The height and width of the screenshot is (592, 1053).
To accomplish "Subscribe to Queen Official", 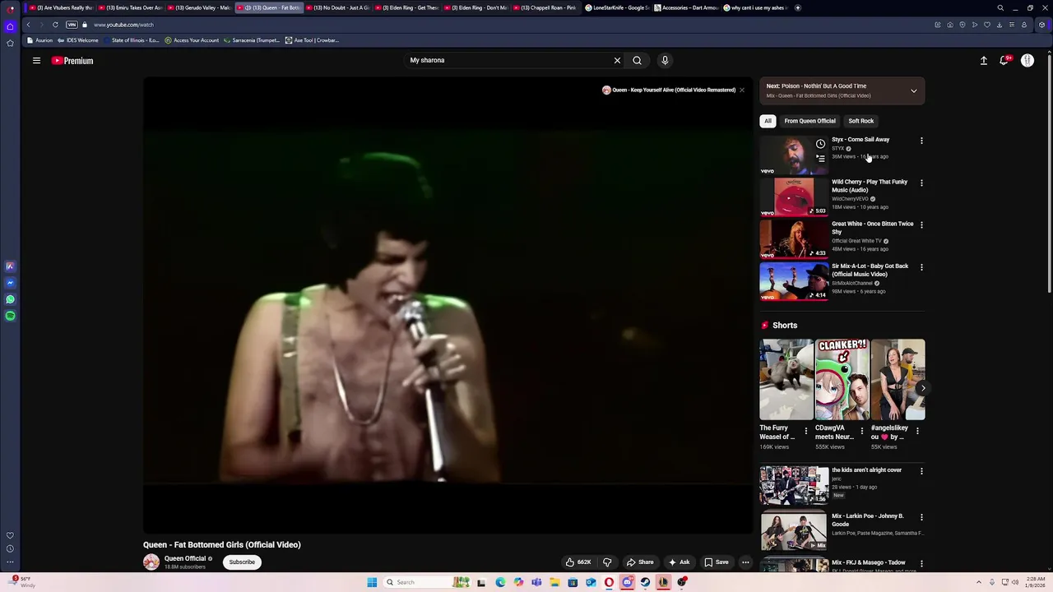I will [242, 562].
